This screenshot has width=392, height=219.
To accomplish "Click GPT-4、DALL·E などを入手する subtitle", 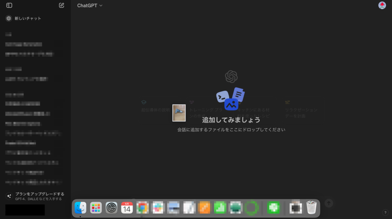I will pyautogui.click(x=39, y=199).
